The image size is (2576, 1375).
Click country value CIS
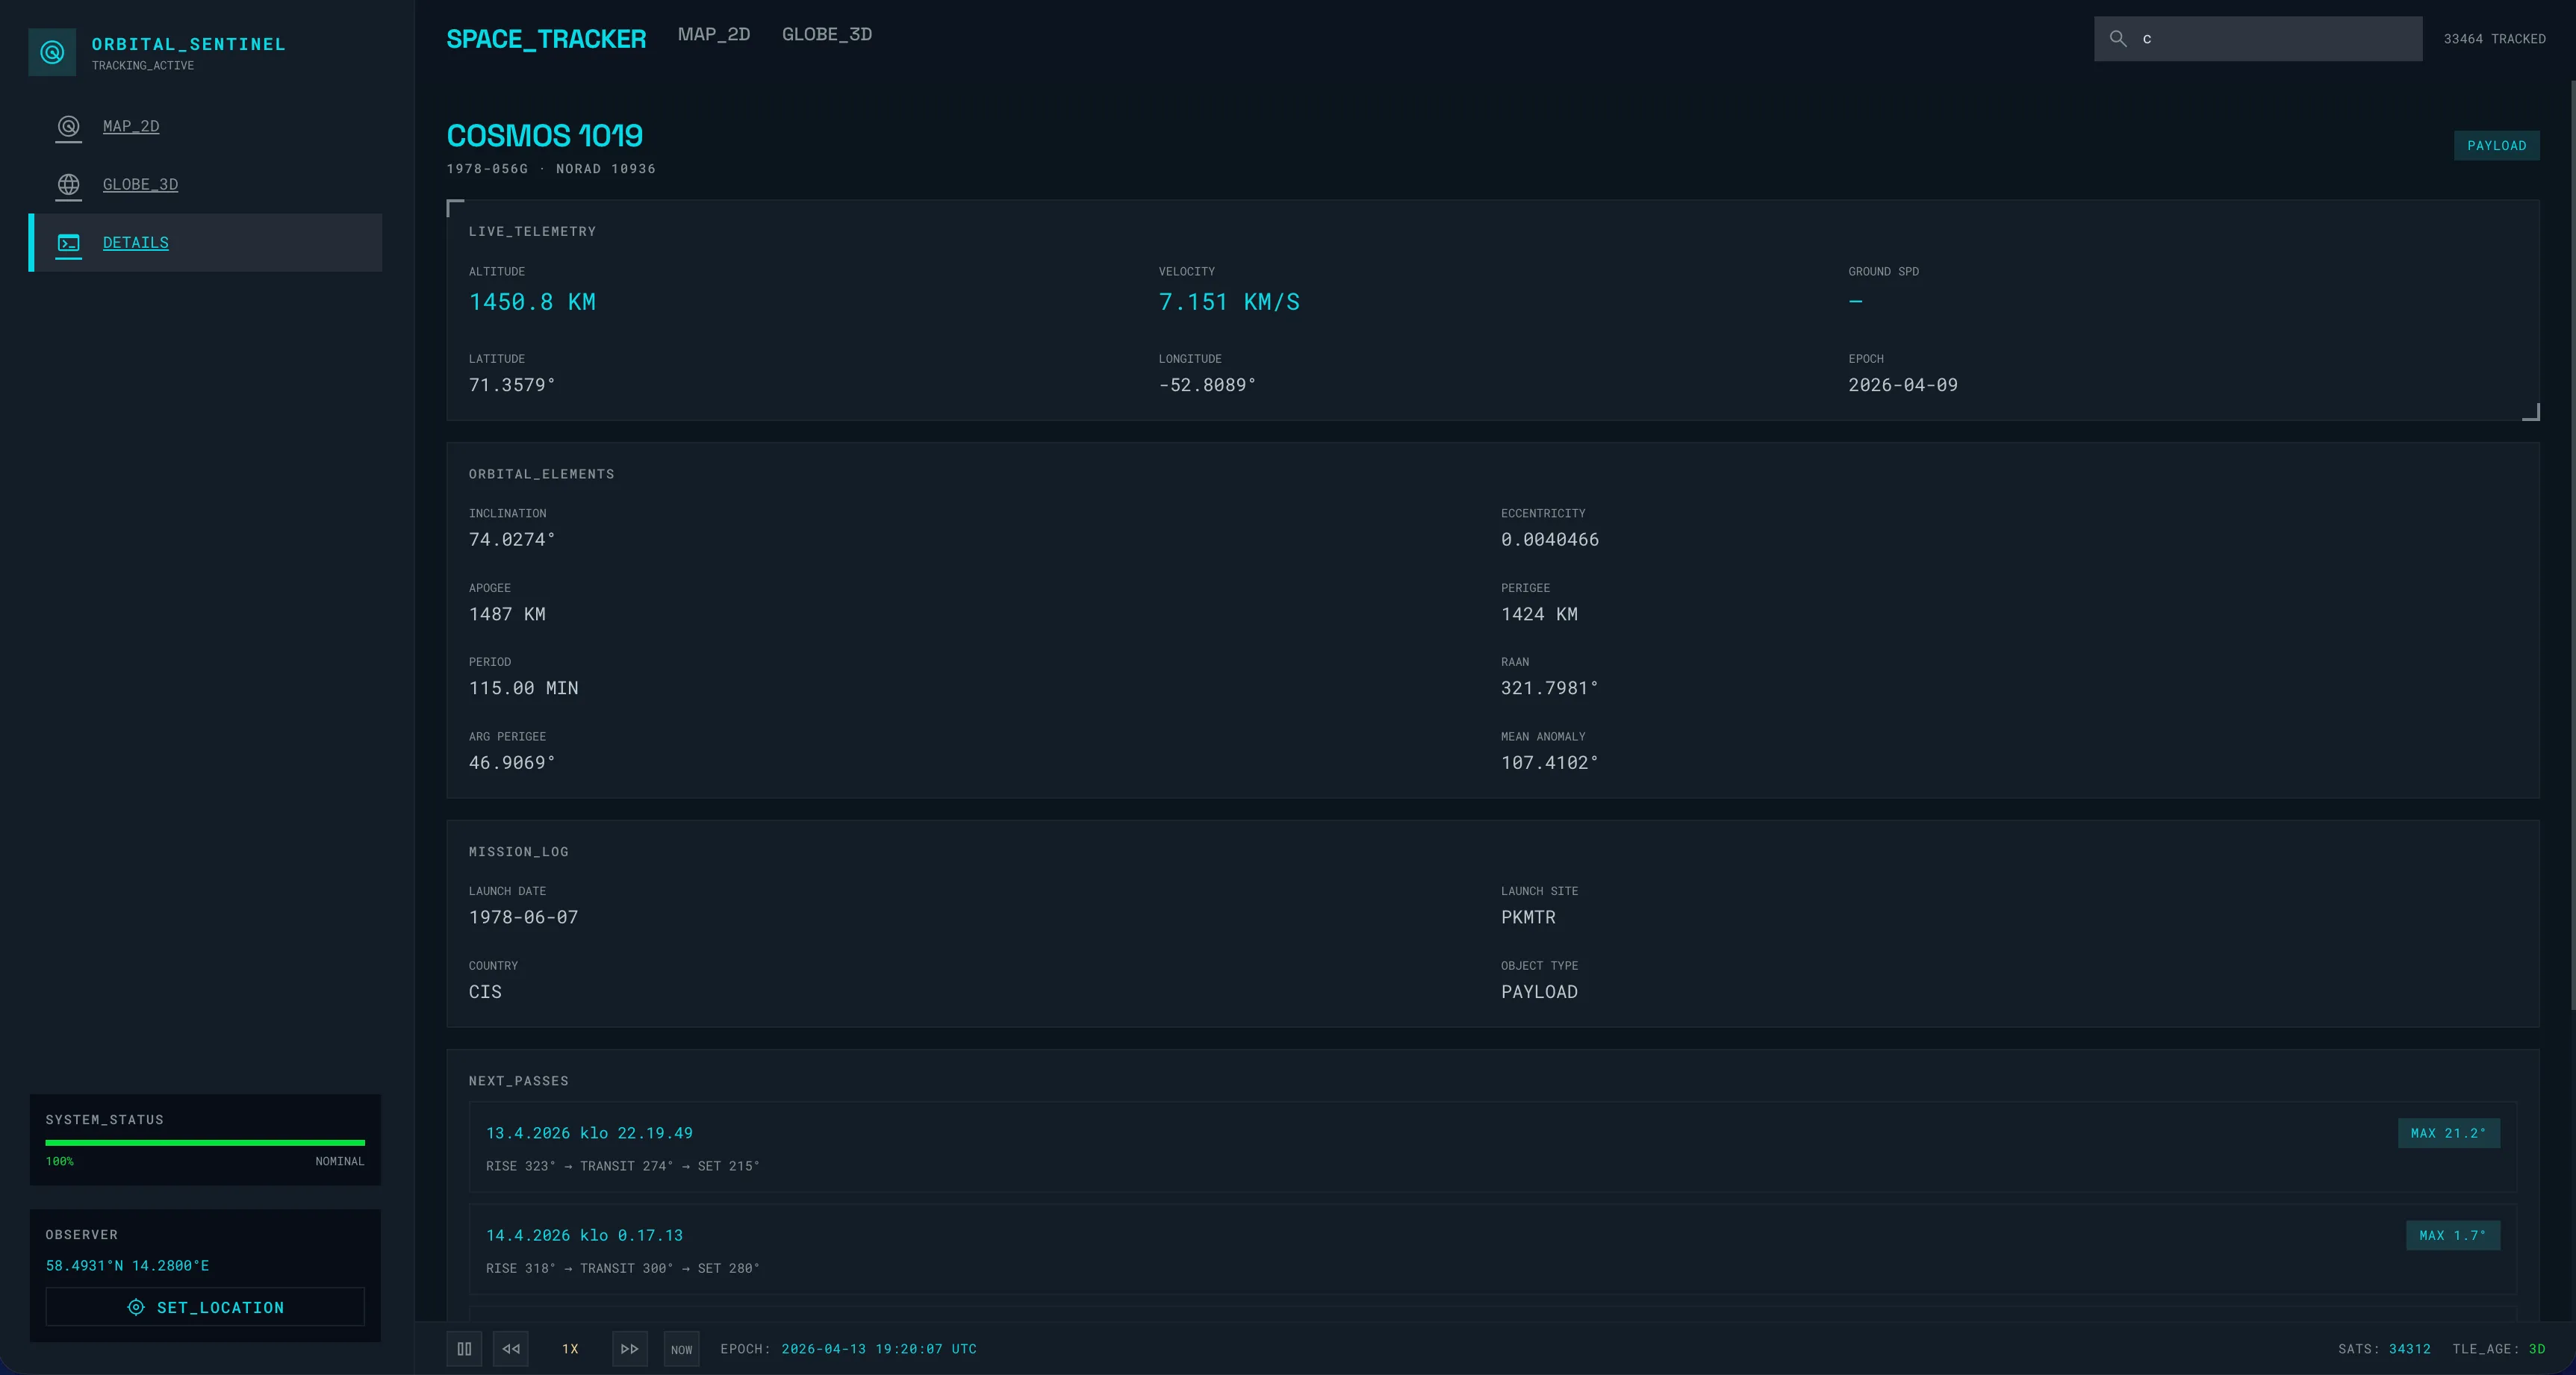(485, 992)
